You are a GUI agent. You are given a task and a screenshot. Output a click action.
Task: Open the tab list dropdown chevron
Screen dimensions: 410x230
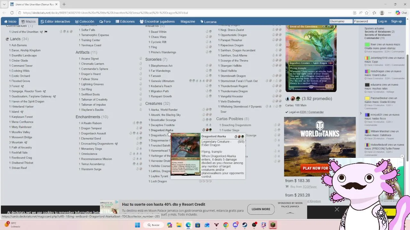[4, 4]
